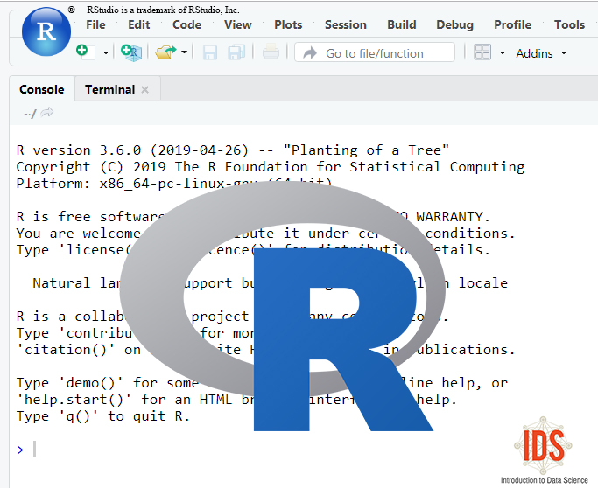Open the Profile menu
Screen dimensions: 598x488
512,24
